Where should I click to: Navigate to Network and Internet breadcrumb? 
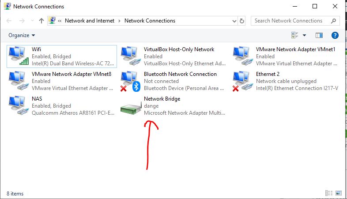[x=90, y=21]
